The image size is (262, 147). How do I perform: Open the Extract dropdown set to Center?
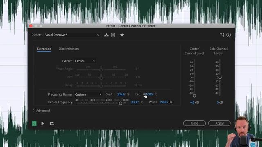point(85,61)
